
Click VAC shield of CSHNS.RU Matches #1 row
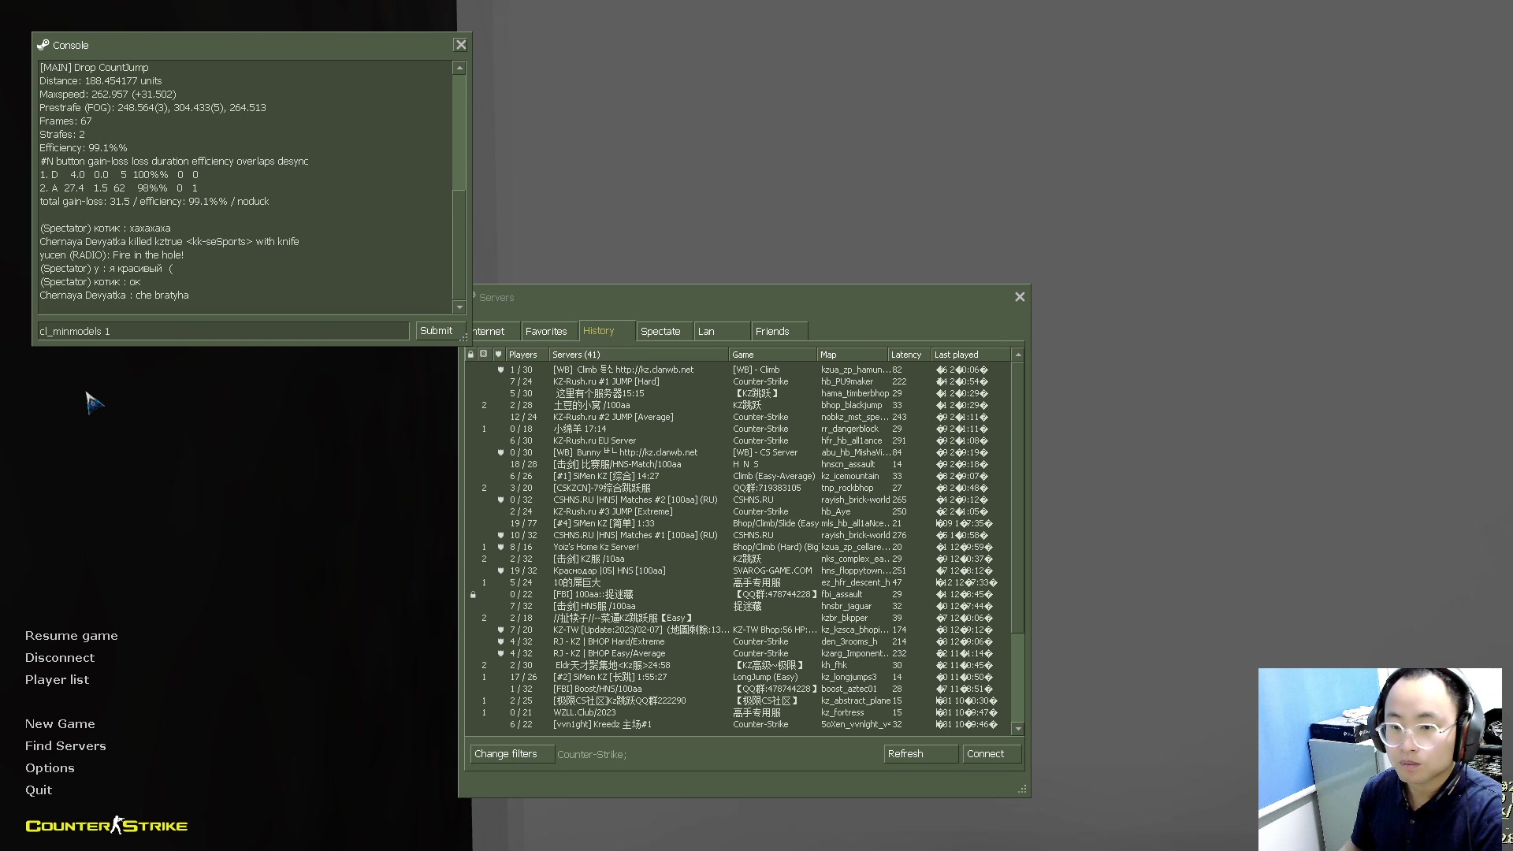[x=500, y=535]
